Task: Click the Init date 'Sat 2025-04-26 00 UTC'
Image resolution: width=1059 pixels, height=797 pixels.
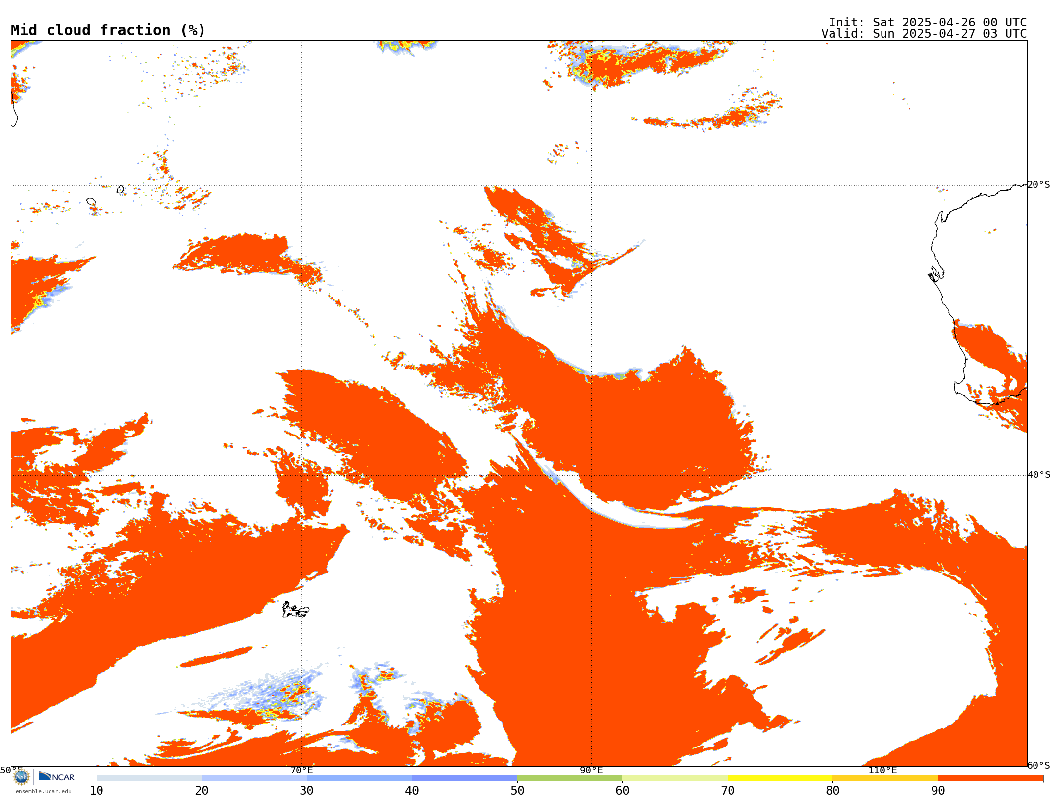Action: (x=949, y=23)
